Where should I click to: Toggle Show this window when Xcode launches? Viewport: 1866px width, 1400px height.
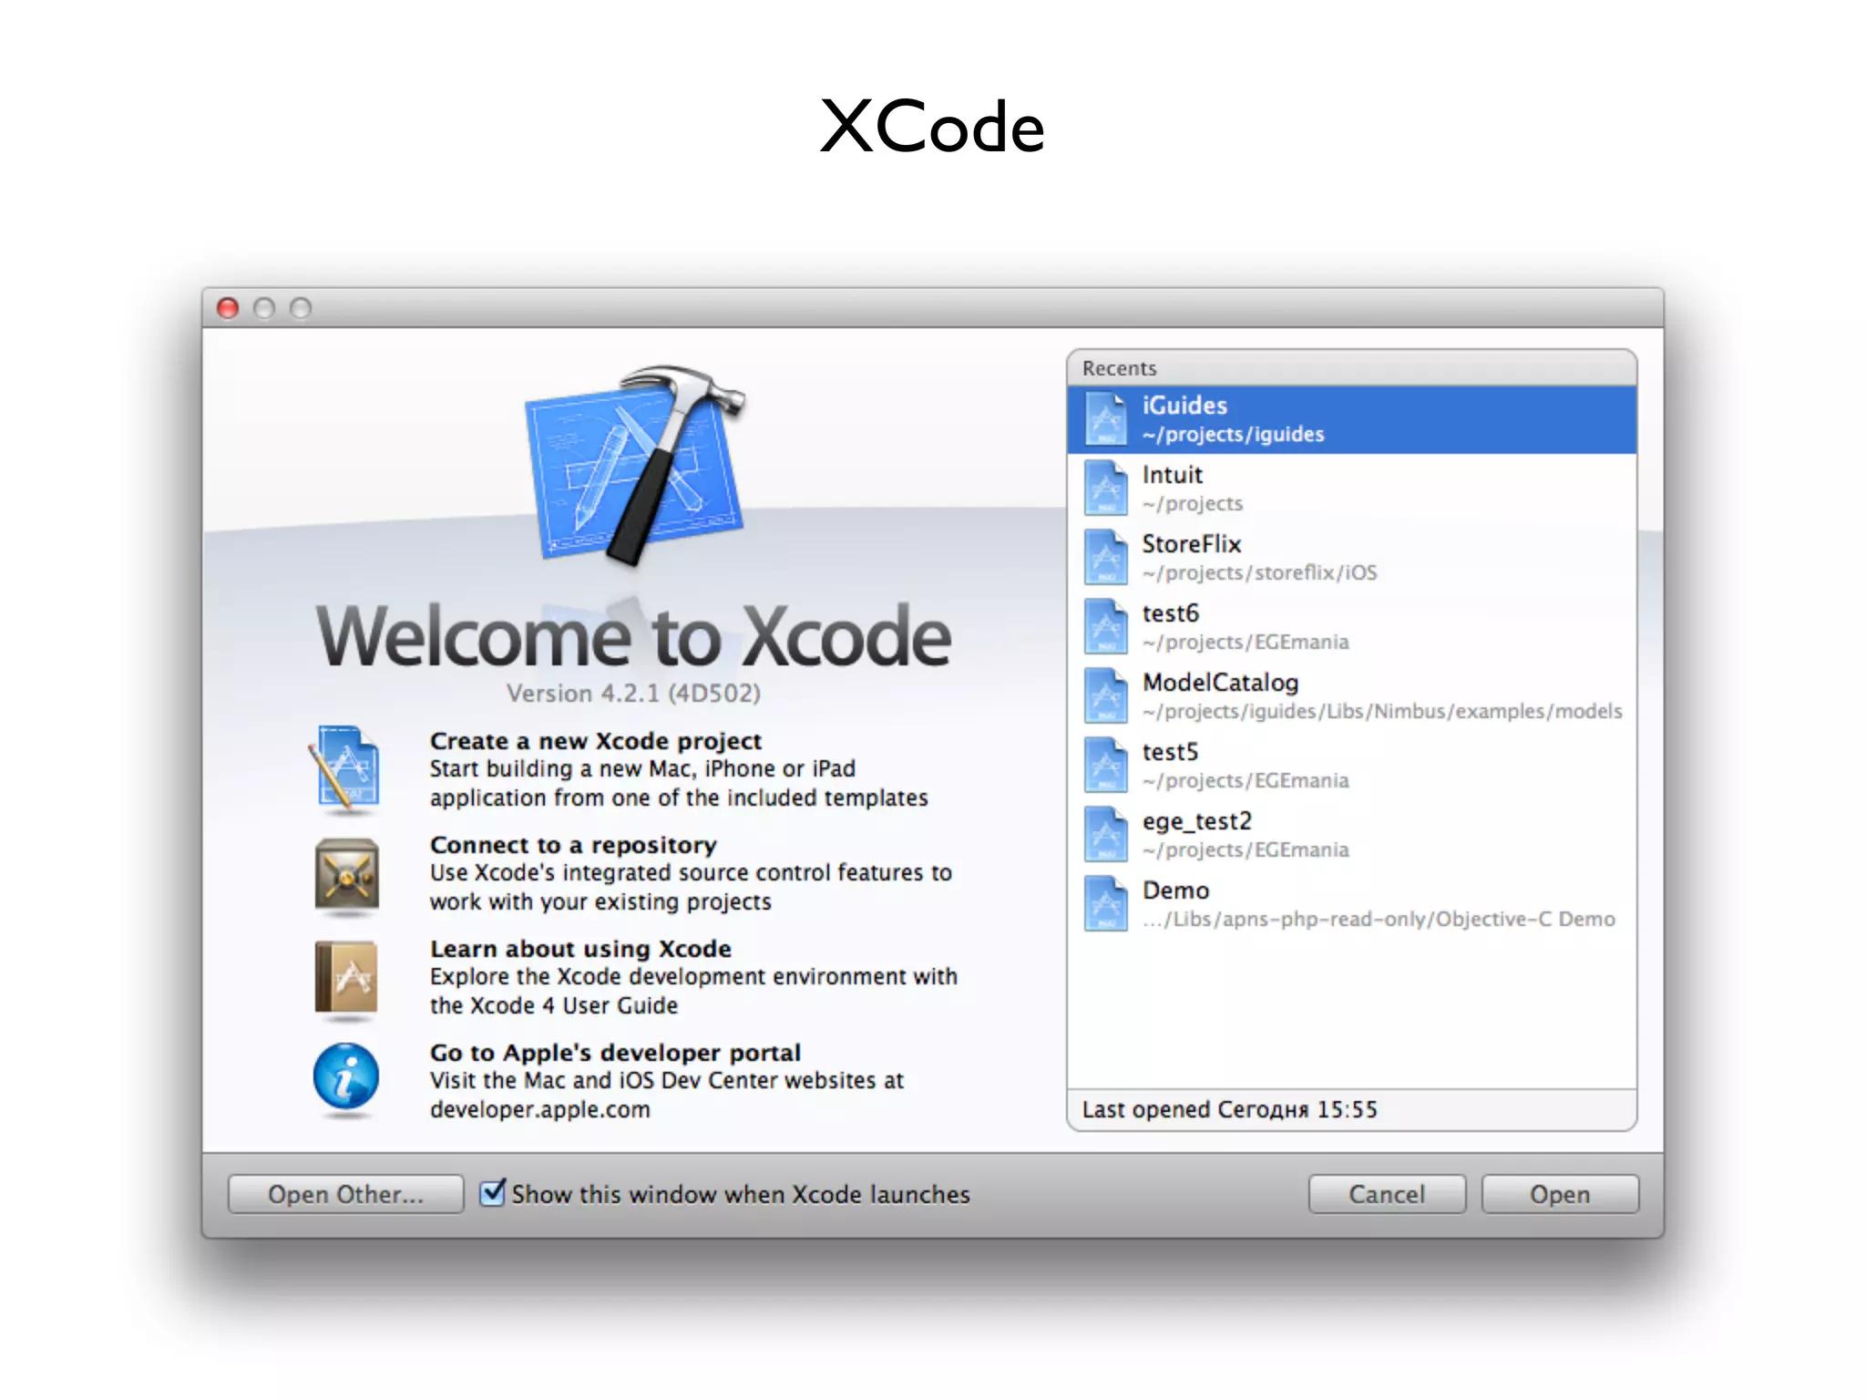tap(492, 1192)
